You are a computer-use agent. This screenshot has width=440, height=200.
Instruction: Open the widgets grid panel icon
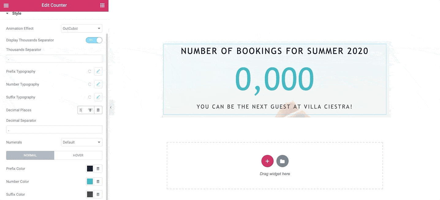click(x=102, y=5)
